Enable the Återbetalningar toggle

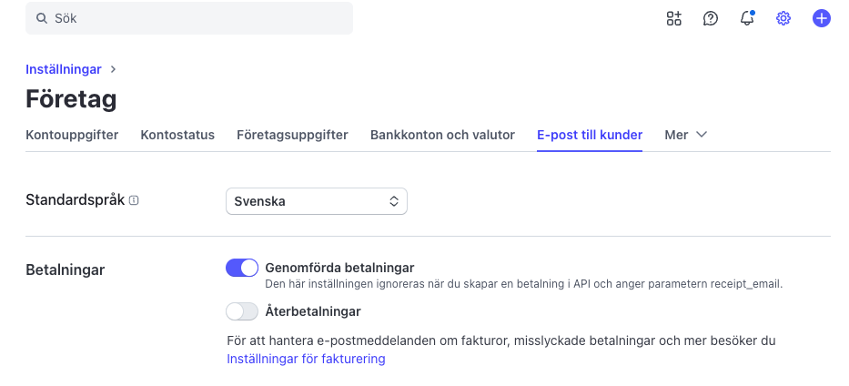click(242, 311)
